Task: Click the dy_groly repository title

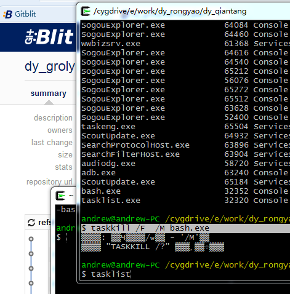Action: (50, 66)
